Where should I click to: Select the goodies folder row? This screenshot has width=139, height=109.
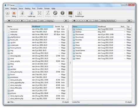point(37,69)
